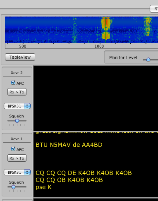Open BPSK31 mode dropdown in Xcvr 1
This screenshot has width=158, height=201.
(x=17, y=172)
